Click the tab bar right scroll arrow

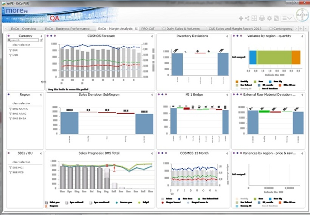point(296,29)
